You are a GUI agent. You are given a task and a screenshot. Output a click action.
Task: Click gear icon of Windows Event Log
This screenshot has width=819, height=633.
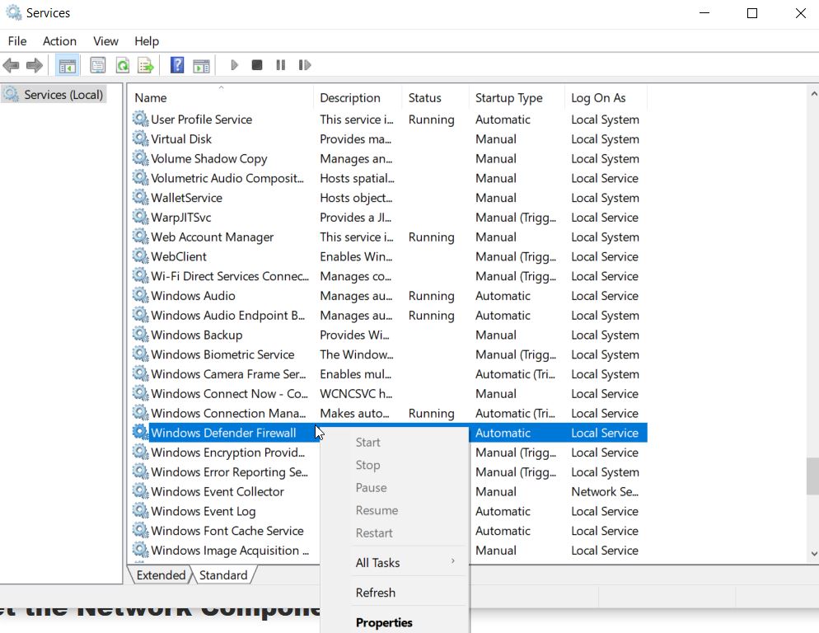pos(140,511)
